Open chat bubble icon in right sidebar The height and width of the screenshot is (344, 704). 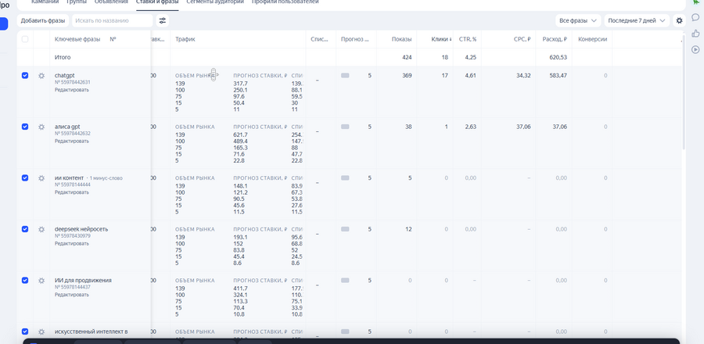[x=695, y=17]
